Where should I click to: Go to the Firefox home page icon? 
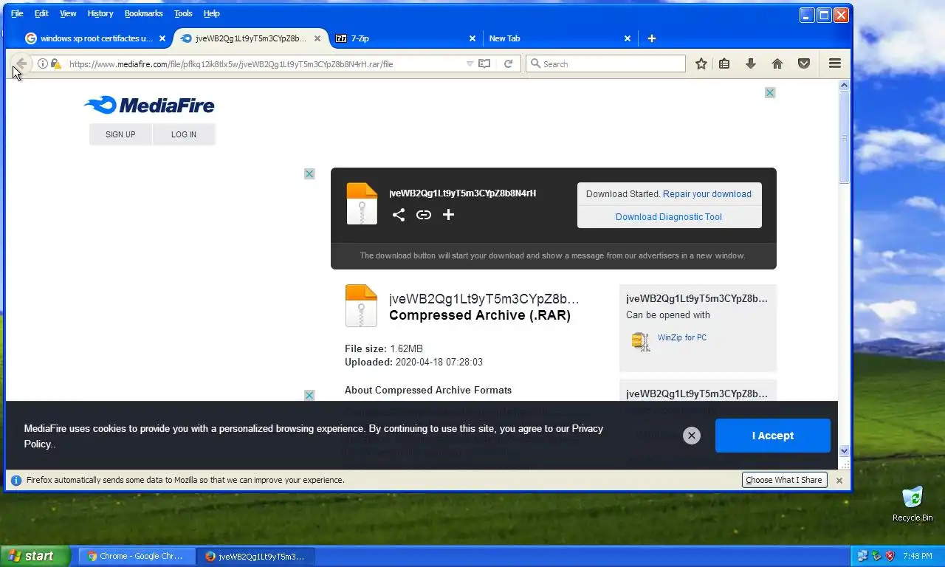coord(777,63)
